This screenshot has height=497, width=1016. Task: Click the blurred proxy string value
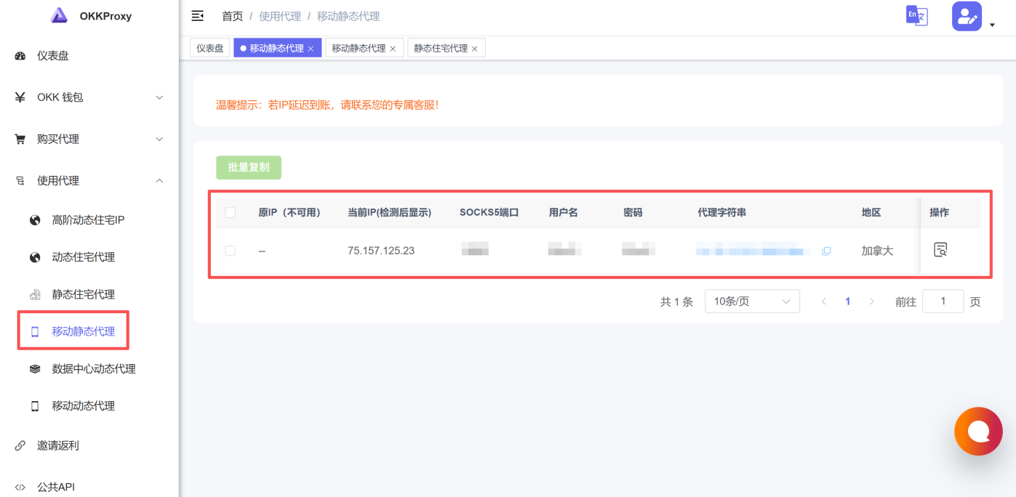coord(753,251)
